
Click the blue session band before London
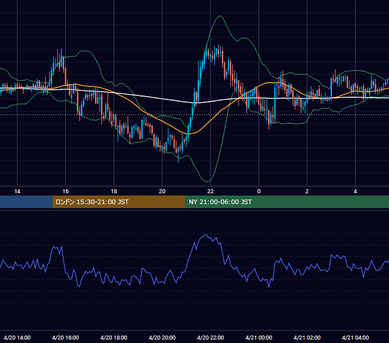26,202
